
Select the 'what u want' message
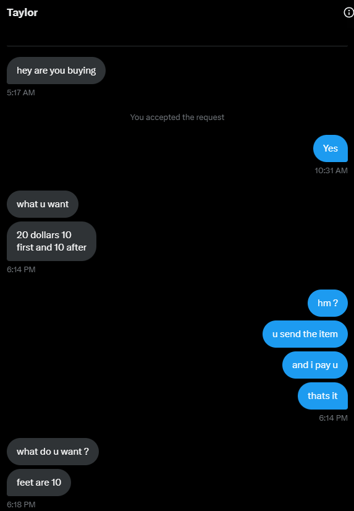pos(43,204)
